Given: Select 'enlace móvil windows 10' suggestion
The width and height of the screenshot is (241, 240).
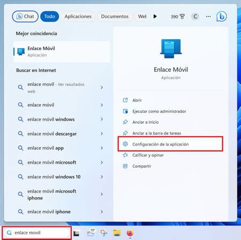Looking at the screenshot, I should click(62, 177).
